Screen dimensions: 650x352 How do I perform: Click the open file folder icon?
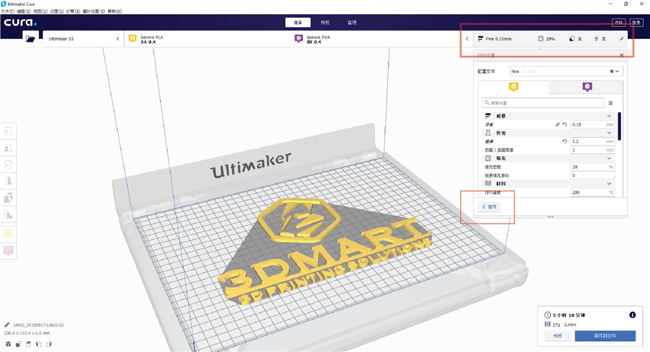coord(30,39)
